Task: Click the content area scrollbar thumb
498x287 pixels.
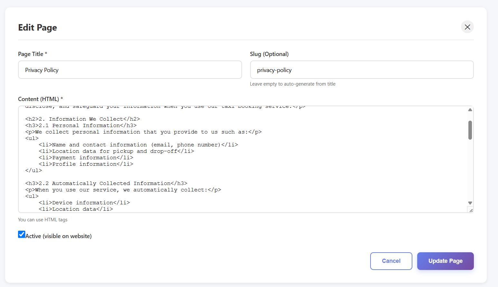Action: point(470,130)
